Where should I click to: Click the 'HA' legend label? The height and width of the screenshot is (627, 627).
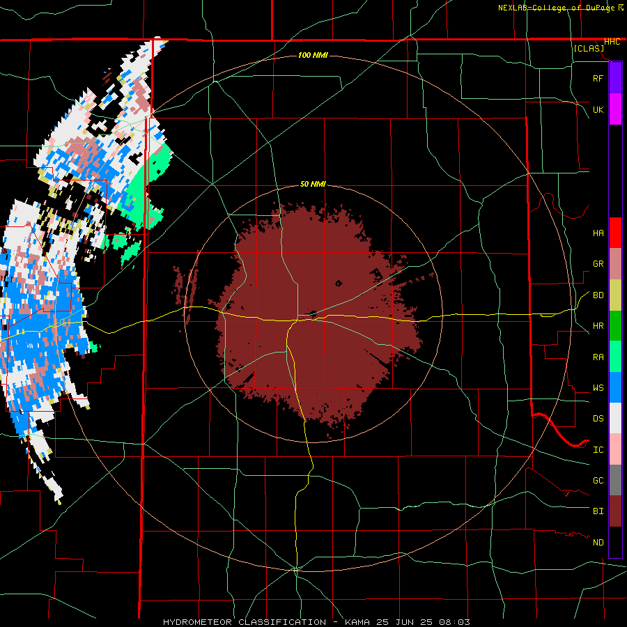click(598, 233)
